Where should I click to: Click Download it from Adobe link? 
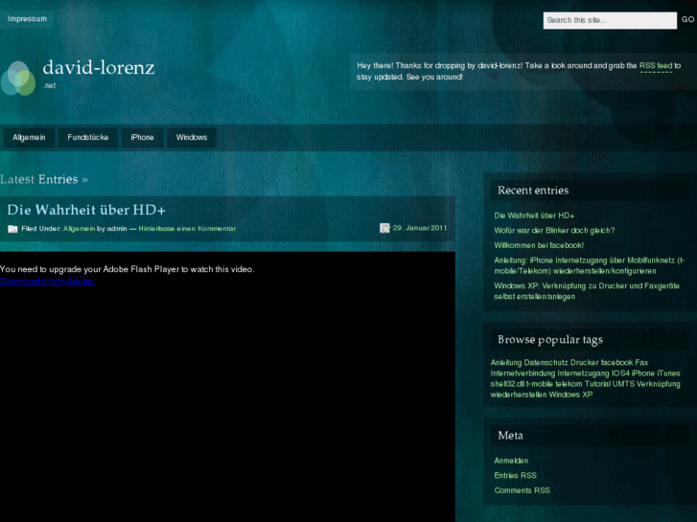coord(48,282)
